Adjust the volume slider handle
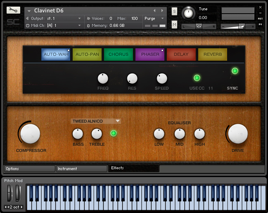 point(242,26)
